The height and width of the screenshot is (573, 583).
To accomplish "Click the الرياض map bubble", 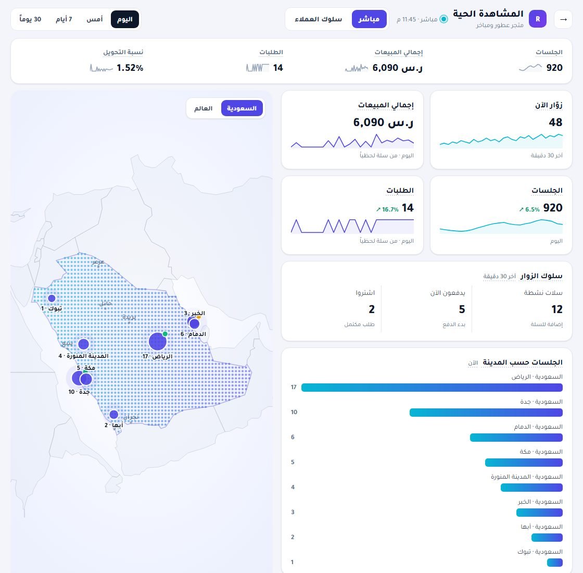I will [158, 341].
